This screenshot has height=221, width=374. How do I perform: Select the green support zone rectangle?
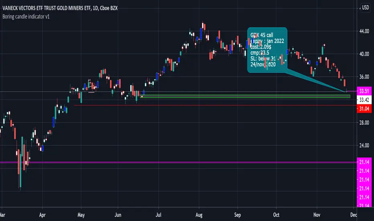click(x=245, y=96)
